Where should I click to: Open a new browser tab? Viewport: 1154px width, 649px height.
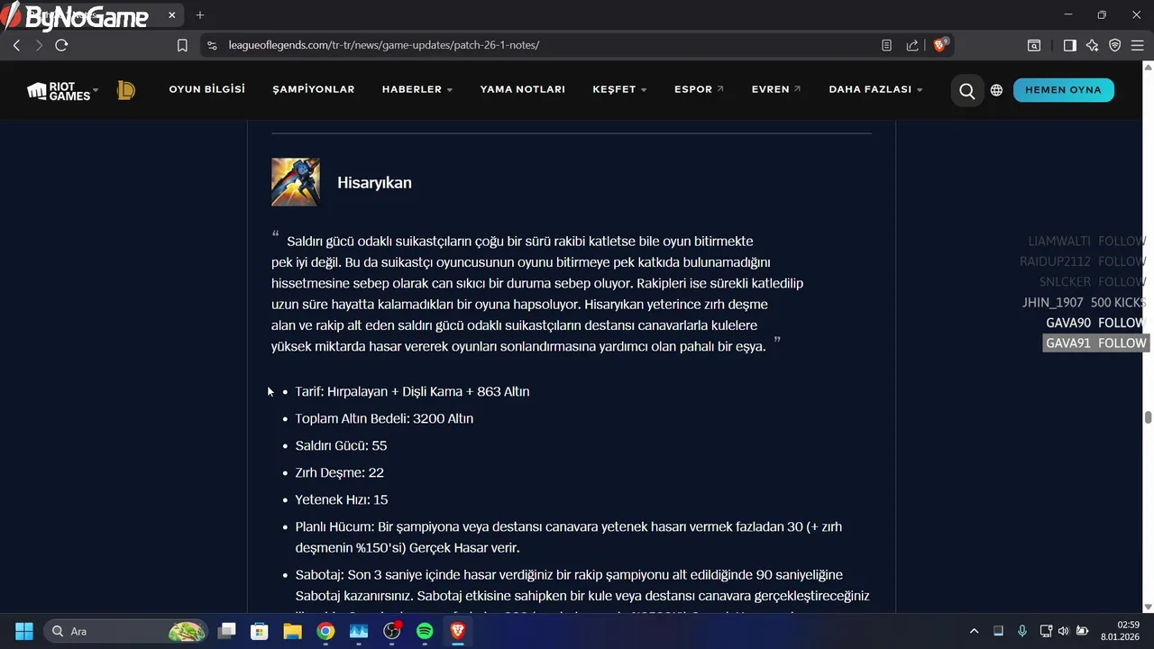(x=200, y=15)
